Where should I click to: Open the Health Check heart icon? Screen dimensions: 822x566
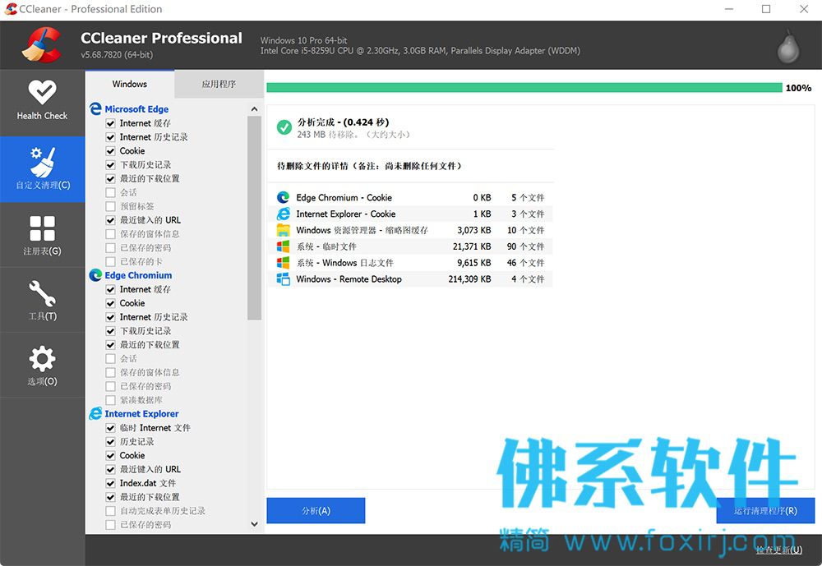(42, 92)
